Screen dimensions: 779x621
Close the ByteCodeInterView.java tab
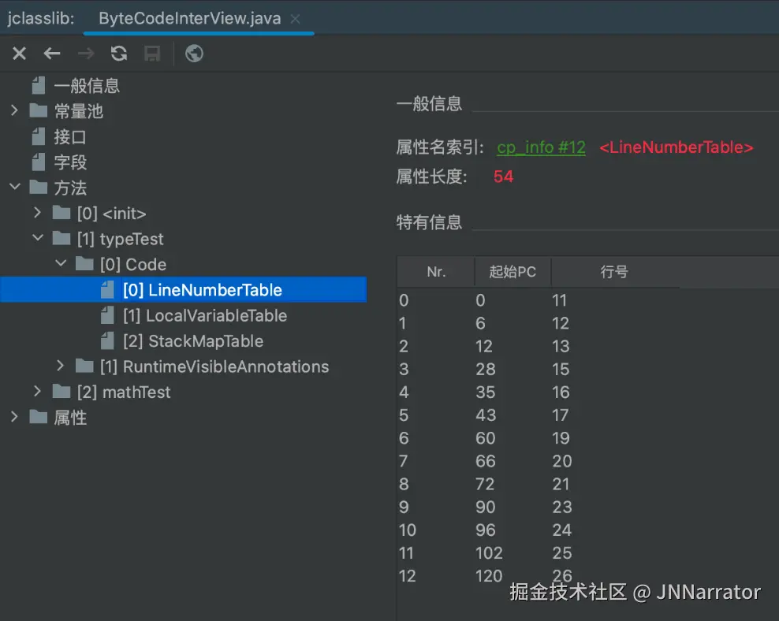click(x=295, y=19)
